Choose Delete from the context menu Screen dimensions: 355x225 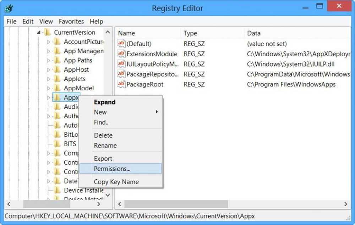121,135
